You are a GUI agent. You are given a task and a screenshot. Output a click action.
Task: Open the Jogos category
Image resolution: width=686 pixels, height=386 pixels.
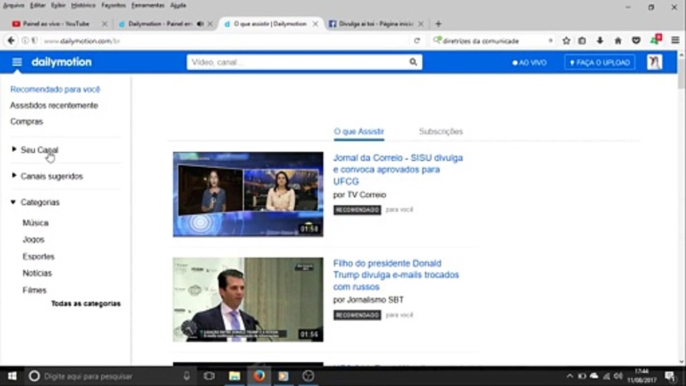point(33,240)
